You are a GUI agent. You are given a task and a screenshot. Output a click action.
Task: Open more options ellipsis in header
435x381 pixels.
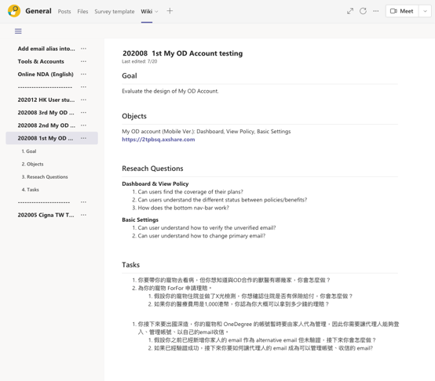point(376,11)
